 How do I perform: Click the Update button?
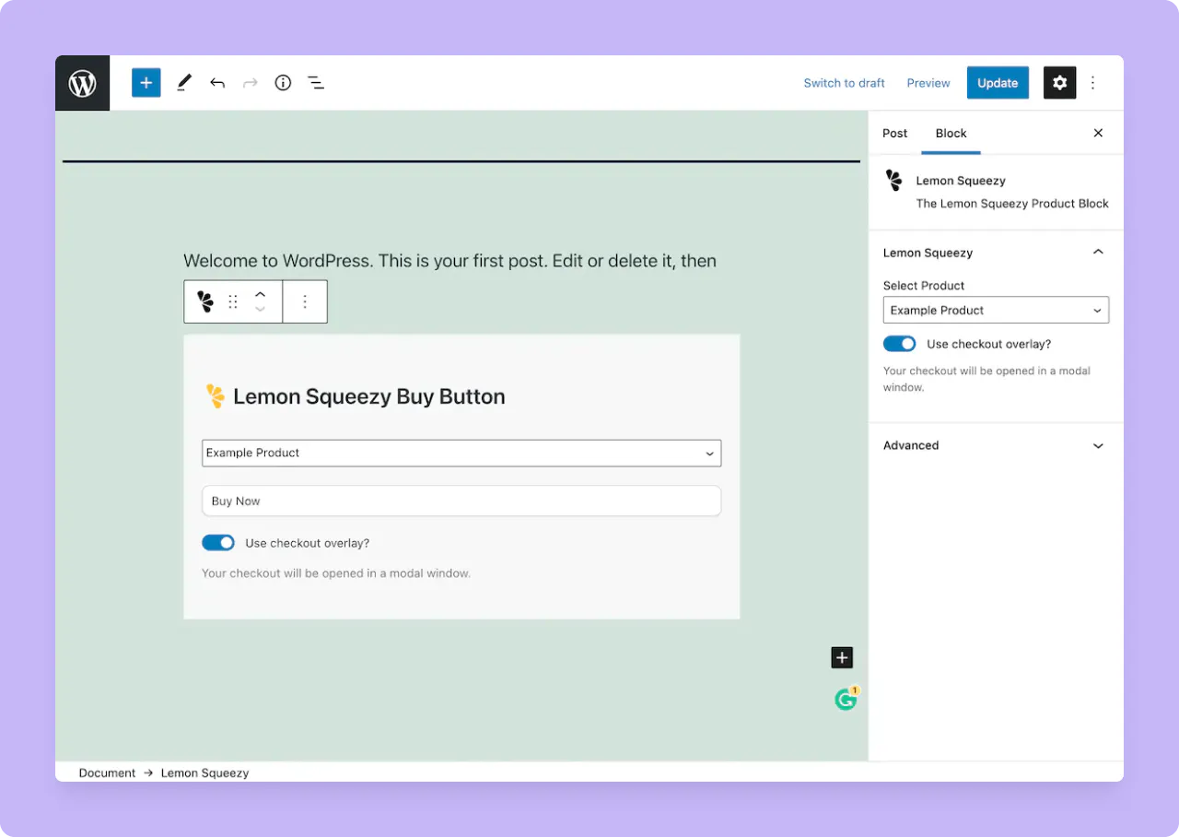pos(998,82)
